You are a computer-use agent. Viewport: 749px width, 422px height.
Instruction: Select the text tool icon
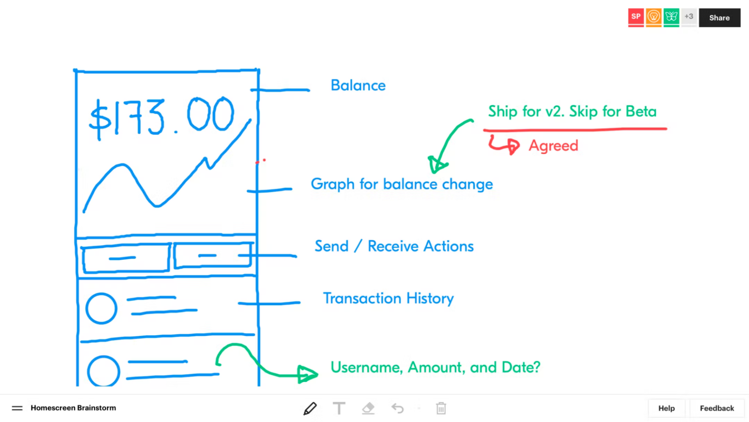339,408
